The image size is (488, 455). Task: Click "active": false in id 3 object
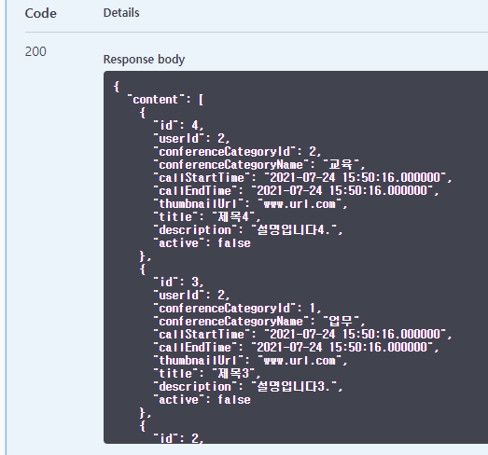click(202, 400)
